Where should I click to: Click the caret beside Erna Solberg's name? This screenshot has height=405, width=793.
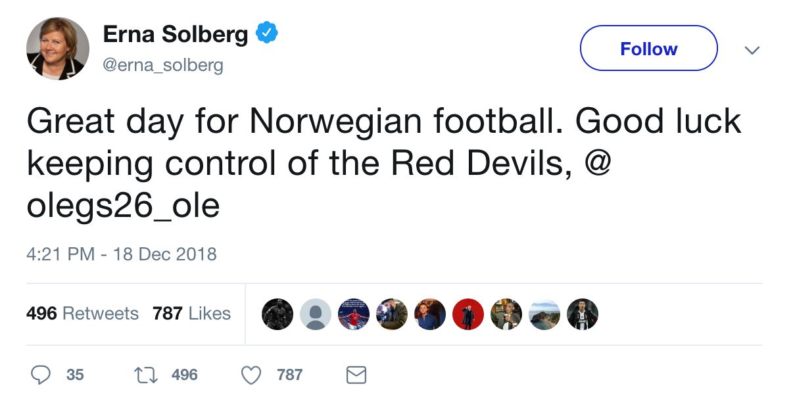coord(752,49)
